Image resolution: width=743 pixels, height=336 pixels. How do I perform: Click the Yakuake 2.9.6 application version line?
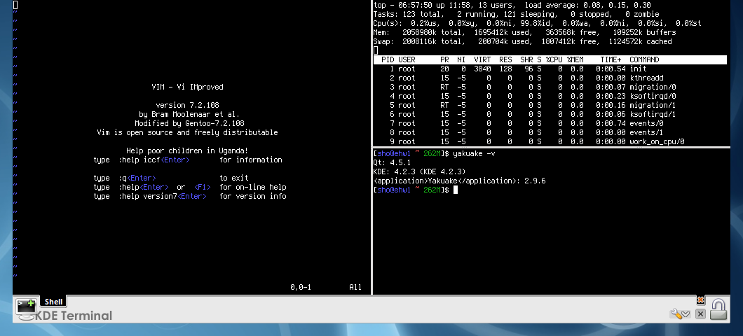pos(460,181)
